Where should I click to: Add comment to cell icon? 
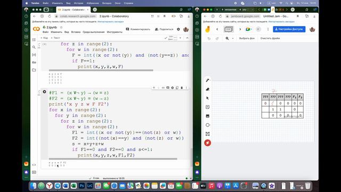(x=168, y=87)
